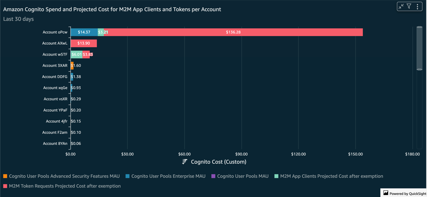Click the Last 30 days subtitle
The height and width of the screenshot is (197, 427).
18,19
